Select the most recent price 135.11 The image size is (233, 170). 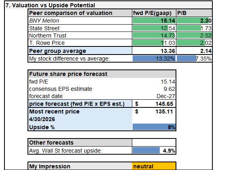pos(164,111)
